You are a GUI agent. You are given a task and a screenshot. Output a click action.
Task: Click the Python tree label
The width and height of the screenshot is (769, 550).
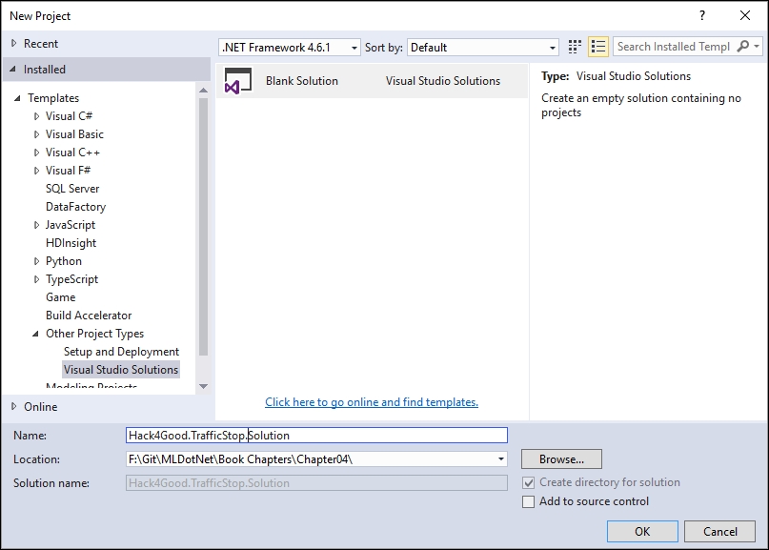pyautogui.click(x=64, y=261)
